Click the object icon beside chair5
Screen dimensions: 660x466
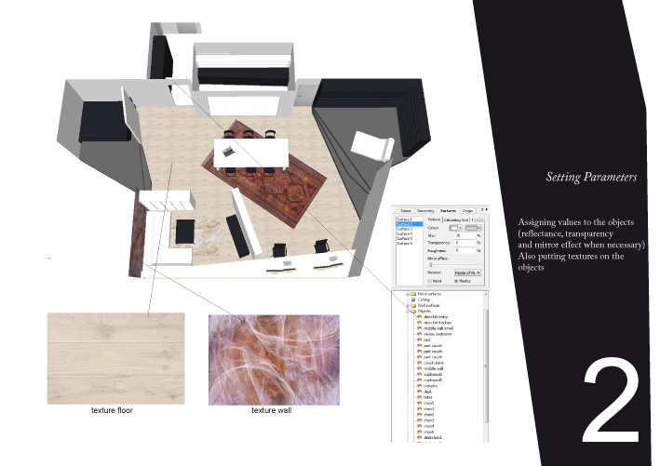point(419,403)
